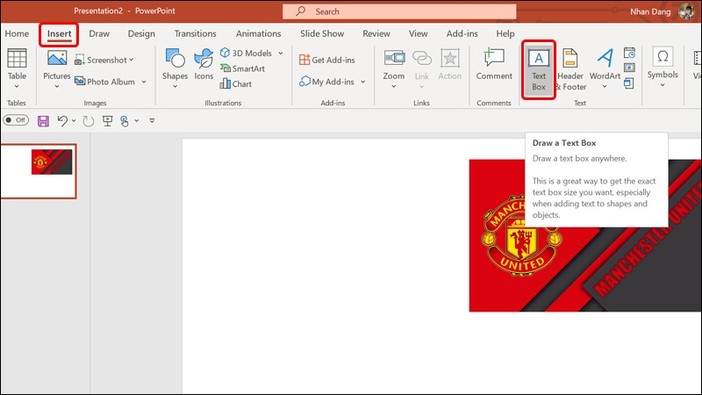702x395 pixels.
Task: Open the Transitions tab
Action: pos(195,33)
